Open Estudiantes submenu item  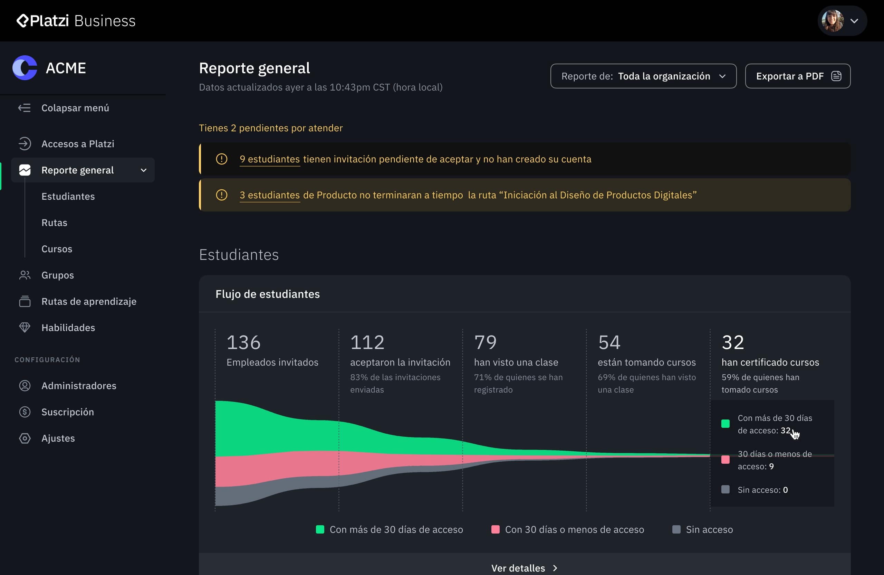point(68,196)
